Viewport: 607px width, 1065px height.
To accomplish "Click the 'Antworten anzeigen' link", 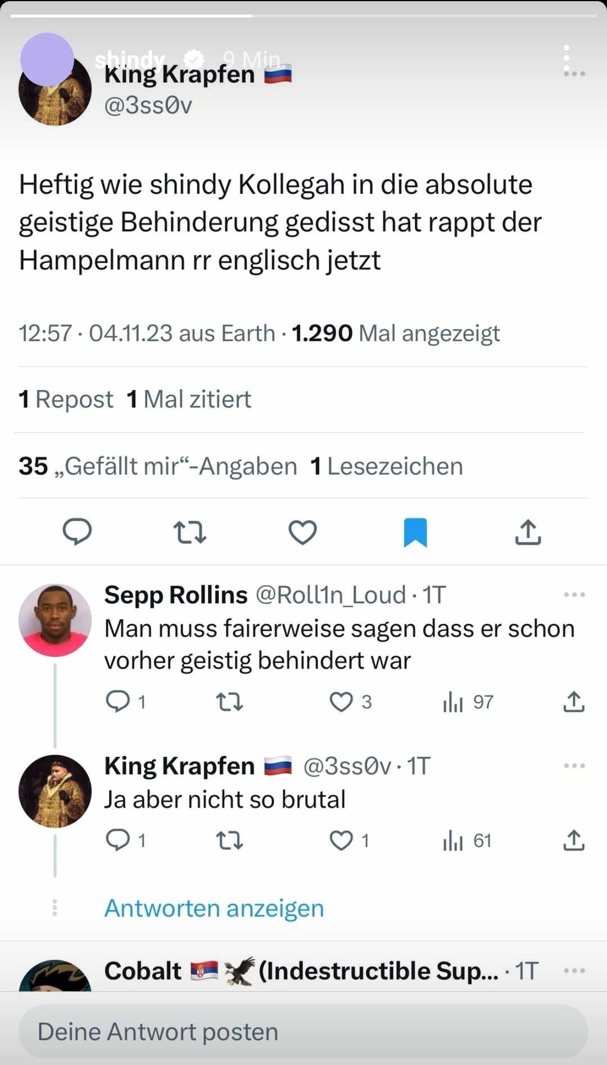I will pyautogui.click(x=214, y=908).
